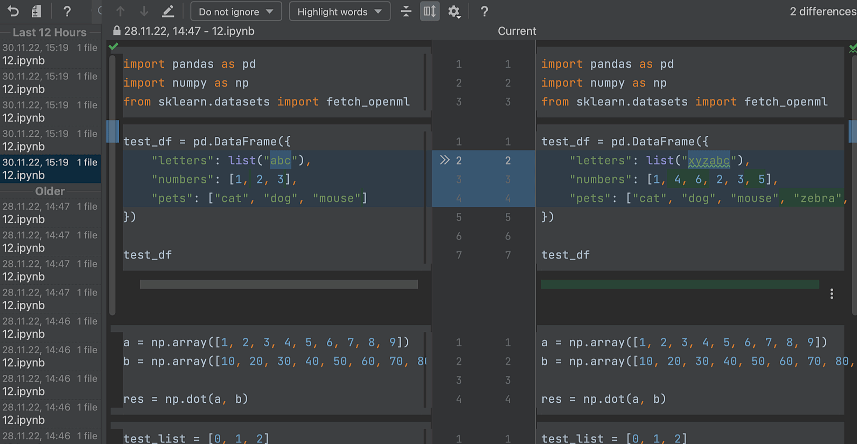Select first 28.11.22, 14:47 revision under Older
857x444 pixels.
[x=50, y=212]
